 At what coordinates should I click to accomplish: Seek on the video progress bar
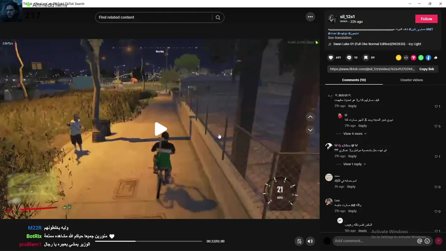(x=148, y=241)
